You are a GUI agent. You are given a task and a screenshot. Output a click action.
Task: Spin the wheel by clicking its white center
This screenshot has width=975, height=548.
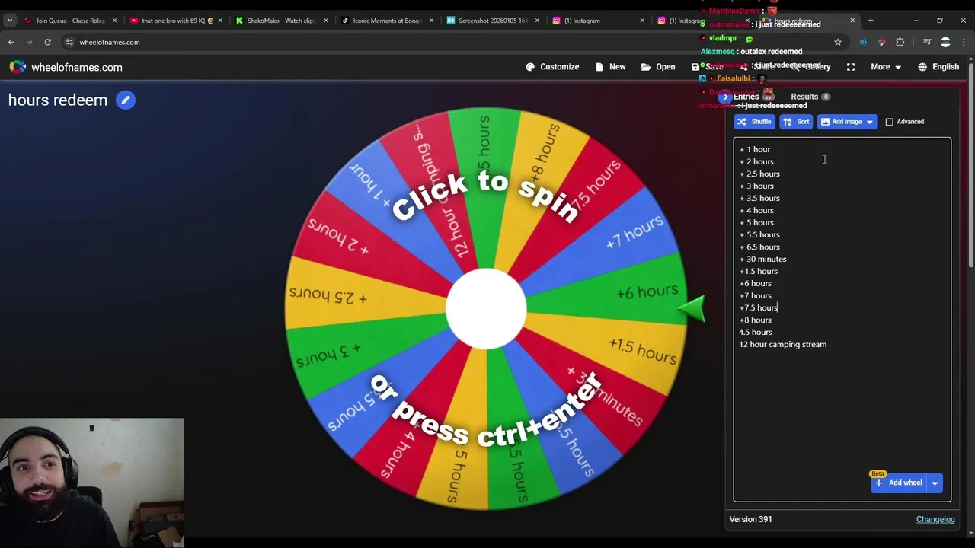(x=486, y=309)
